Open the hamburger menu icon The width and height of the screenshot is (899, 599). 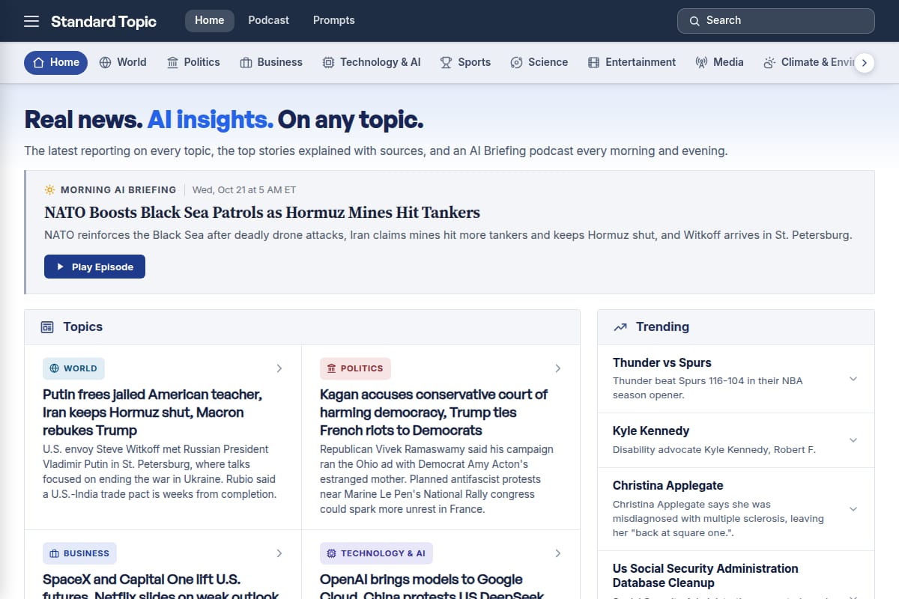click(31, 21)
